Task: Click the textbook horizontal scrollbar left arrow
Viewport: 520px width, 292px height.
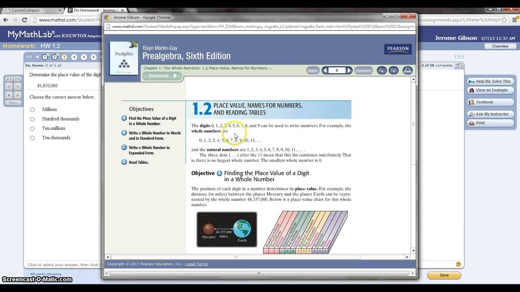Action: point(108,257)
